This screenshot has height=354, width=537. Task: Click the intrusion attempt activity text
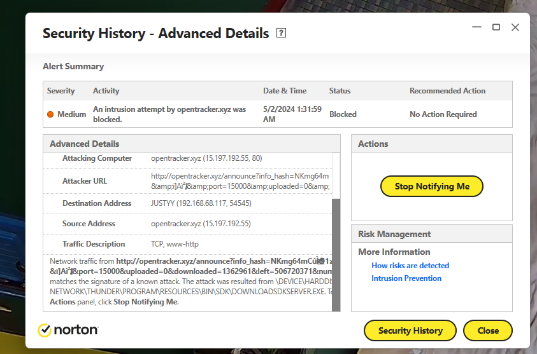[x=169, y=114]
